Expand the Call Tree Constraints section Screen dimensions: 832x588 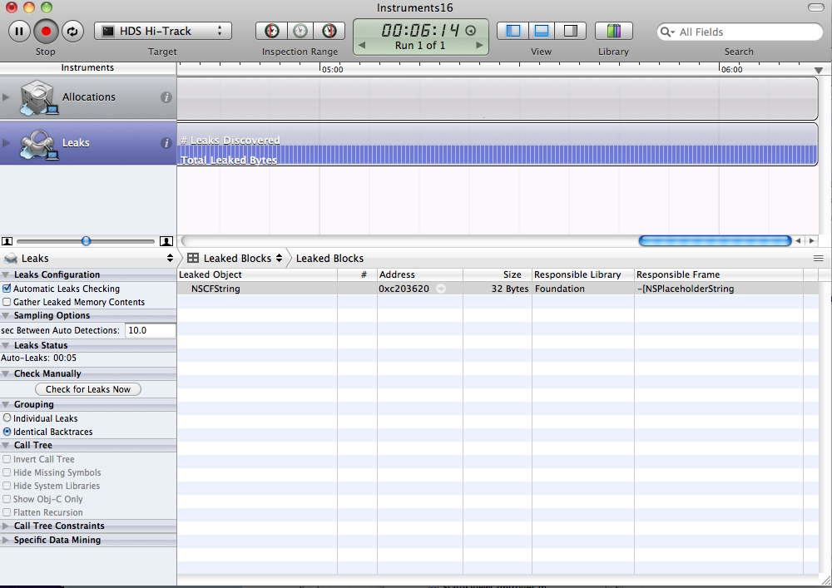7,526
